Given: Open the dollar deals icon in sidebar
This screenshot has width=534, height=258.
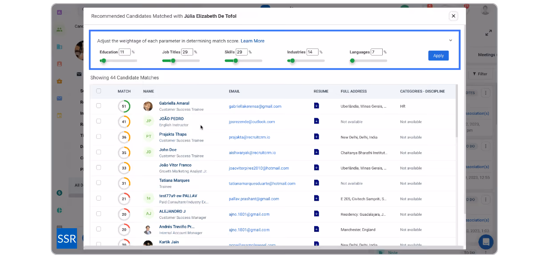Looking at the screenshot, I should 59,193.
